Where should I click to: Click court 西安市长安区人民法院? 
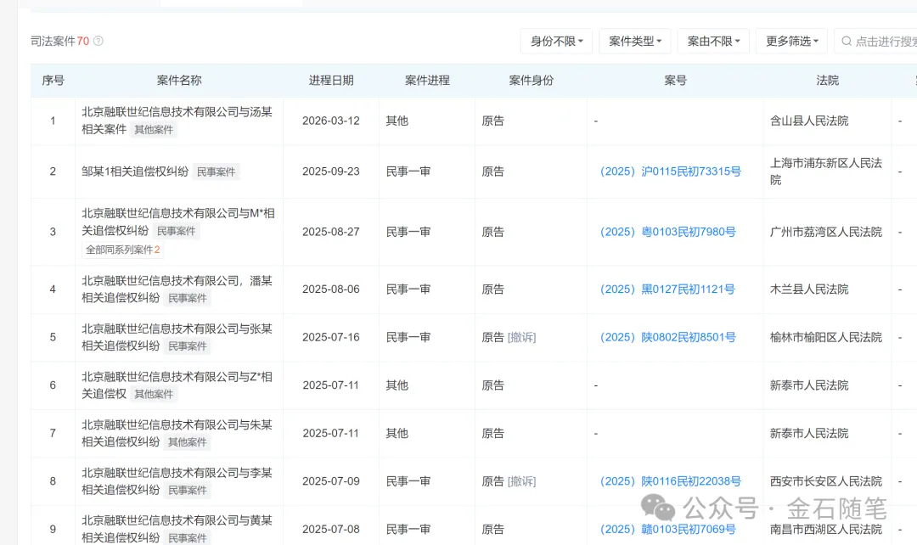826,480
